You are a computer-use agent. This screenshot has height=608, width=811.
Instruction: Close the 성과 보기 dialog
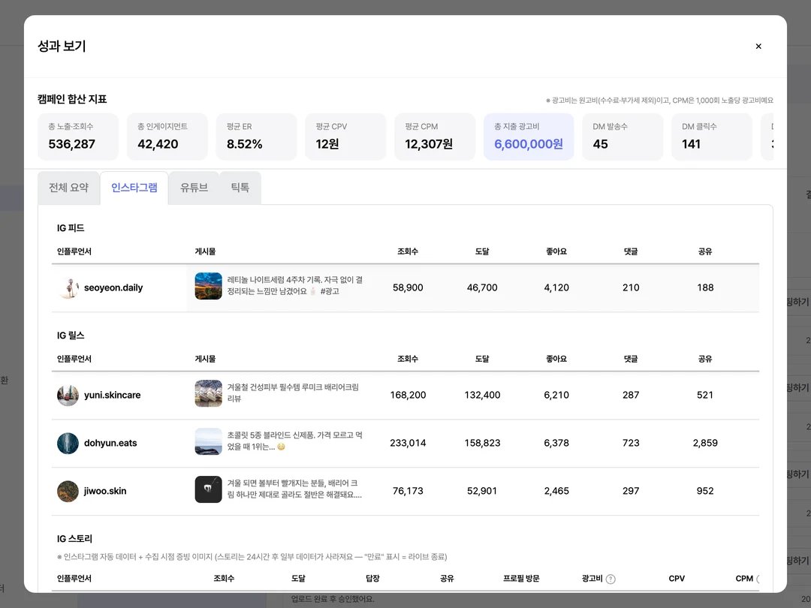click(758, 47)
